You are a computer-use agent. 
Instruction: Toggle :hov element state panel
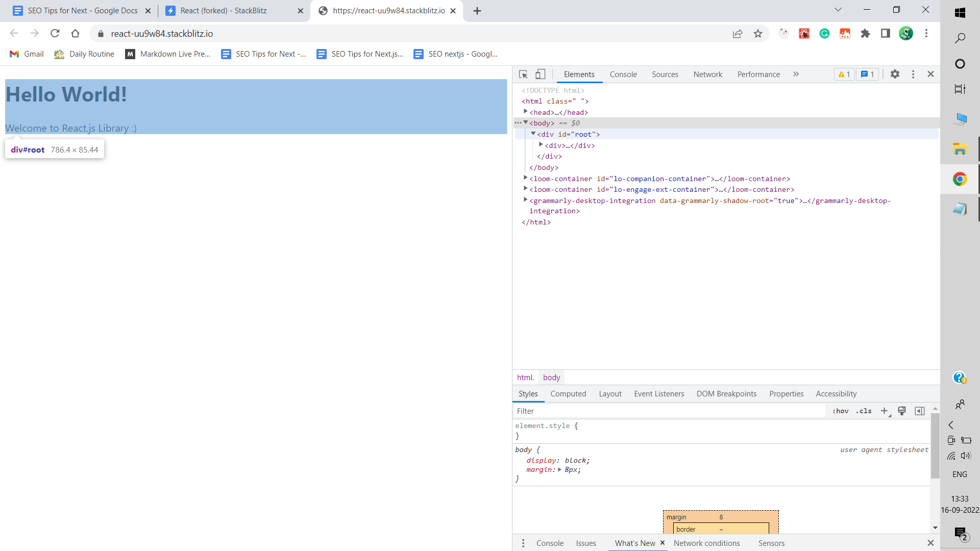pos(840,411)
